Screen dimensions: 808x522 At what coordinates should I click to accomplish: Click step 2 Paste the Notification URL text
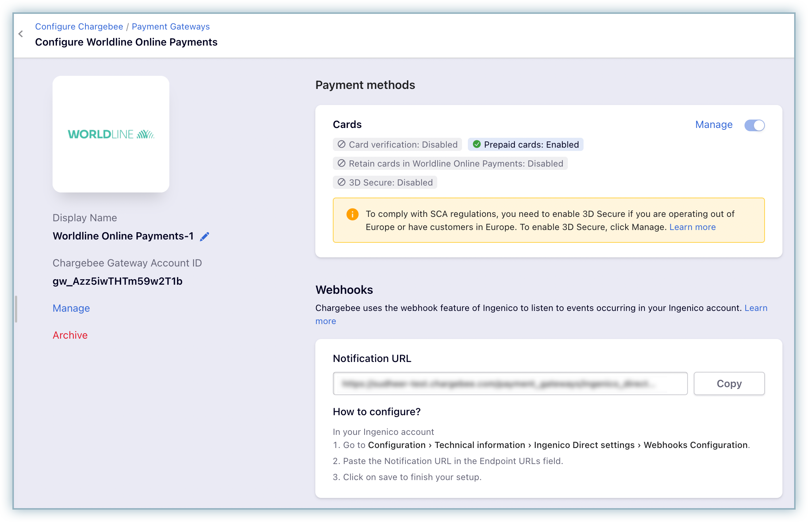tap(448, 461)
